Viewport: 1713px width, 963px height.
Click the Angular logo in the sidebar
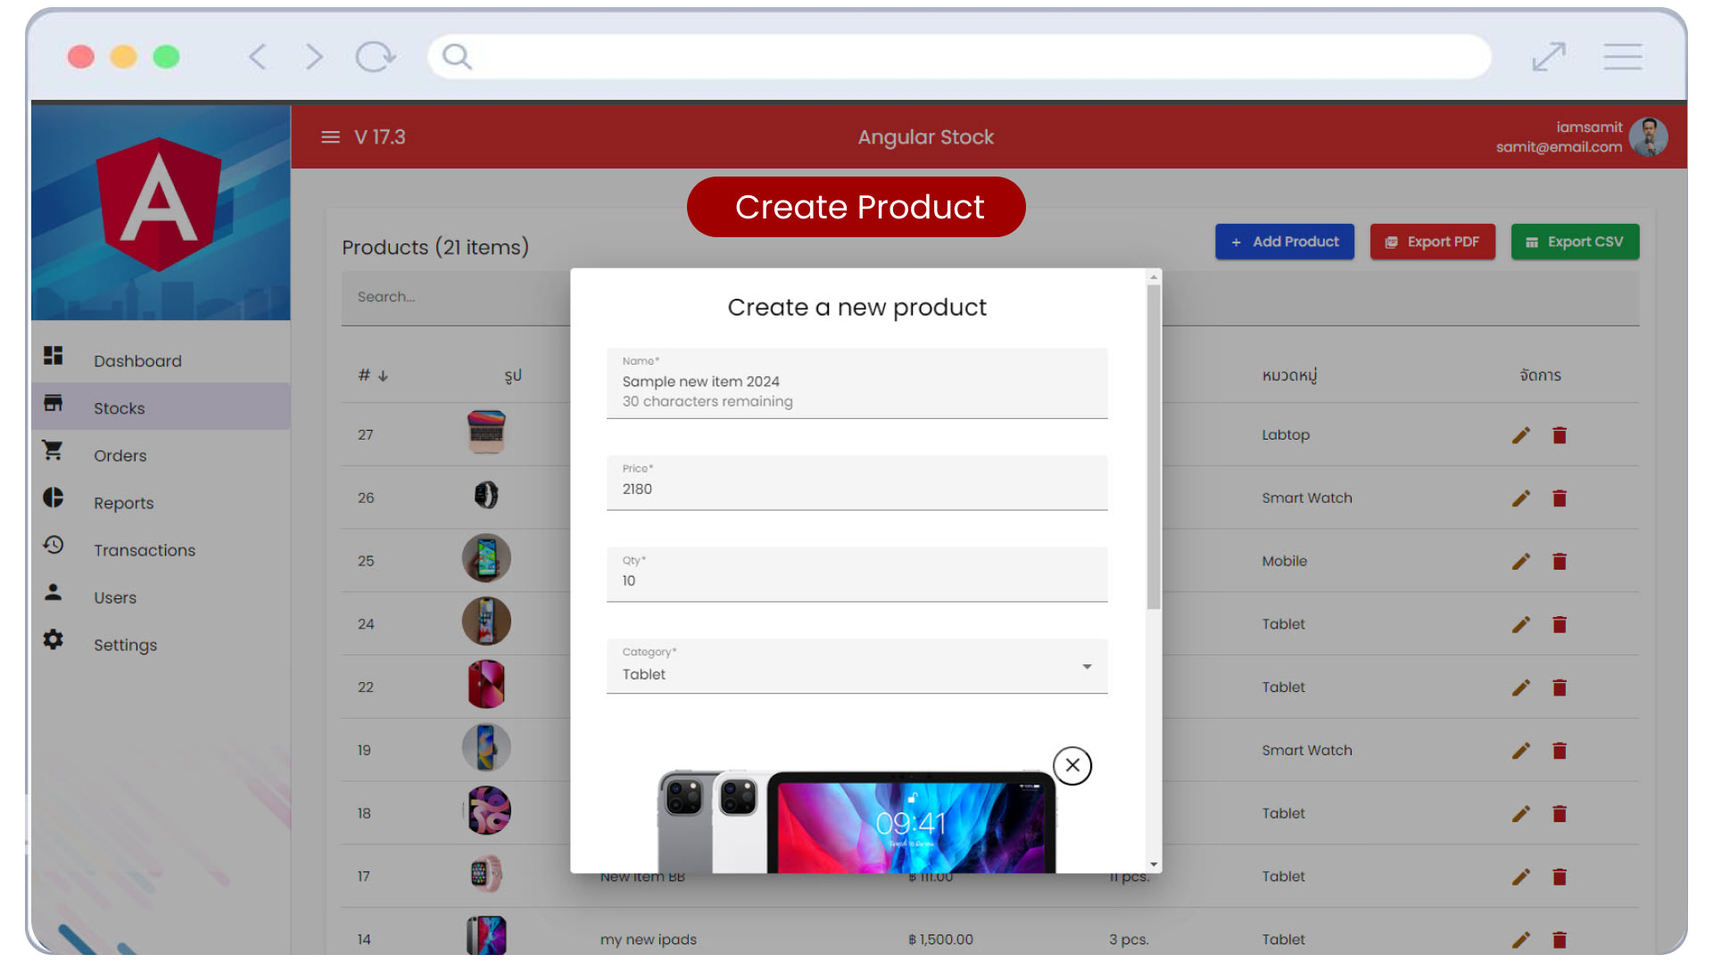(159, 205)
